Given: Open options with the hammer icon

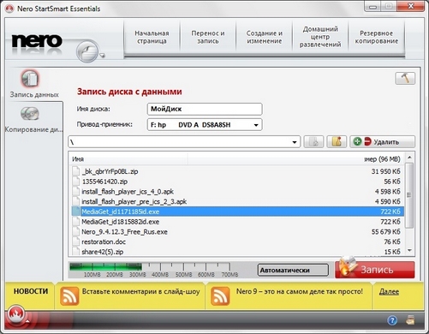Looking at the screenshot, I should (x=405, y=78).
